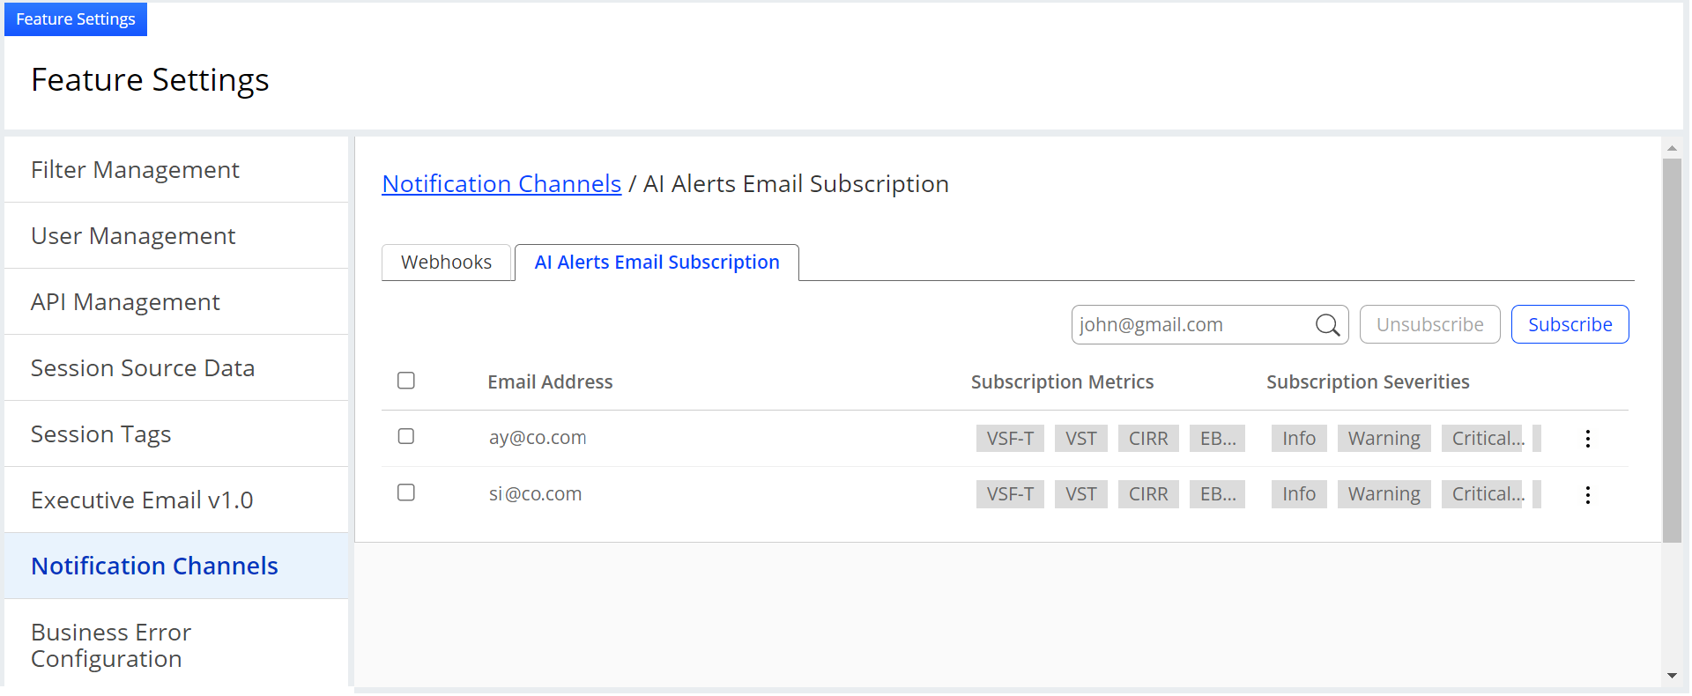Open kebab menu for si@co.com row
Image resolution: width=1692 pixels, height=696 pixels.
click(1587, 495)
